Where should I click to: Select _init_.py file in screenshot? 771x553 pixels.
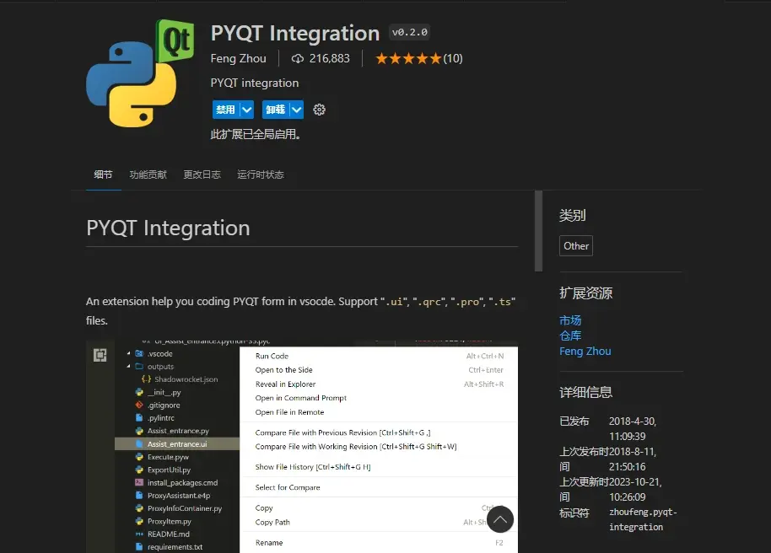[x=164, y=392]
